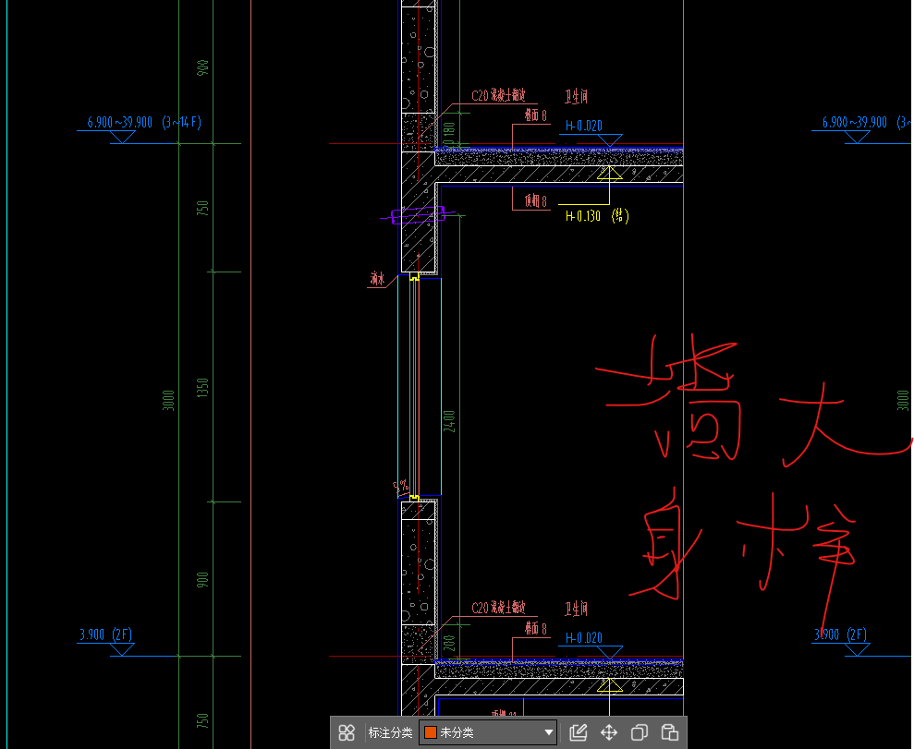914x749 pixels.
Task: Open the 标注分类 dropdown showing 未分类
Action: click(x=488, y=732)
